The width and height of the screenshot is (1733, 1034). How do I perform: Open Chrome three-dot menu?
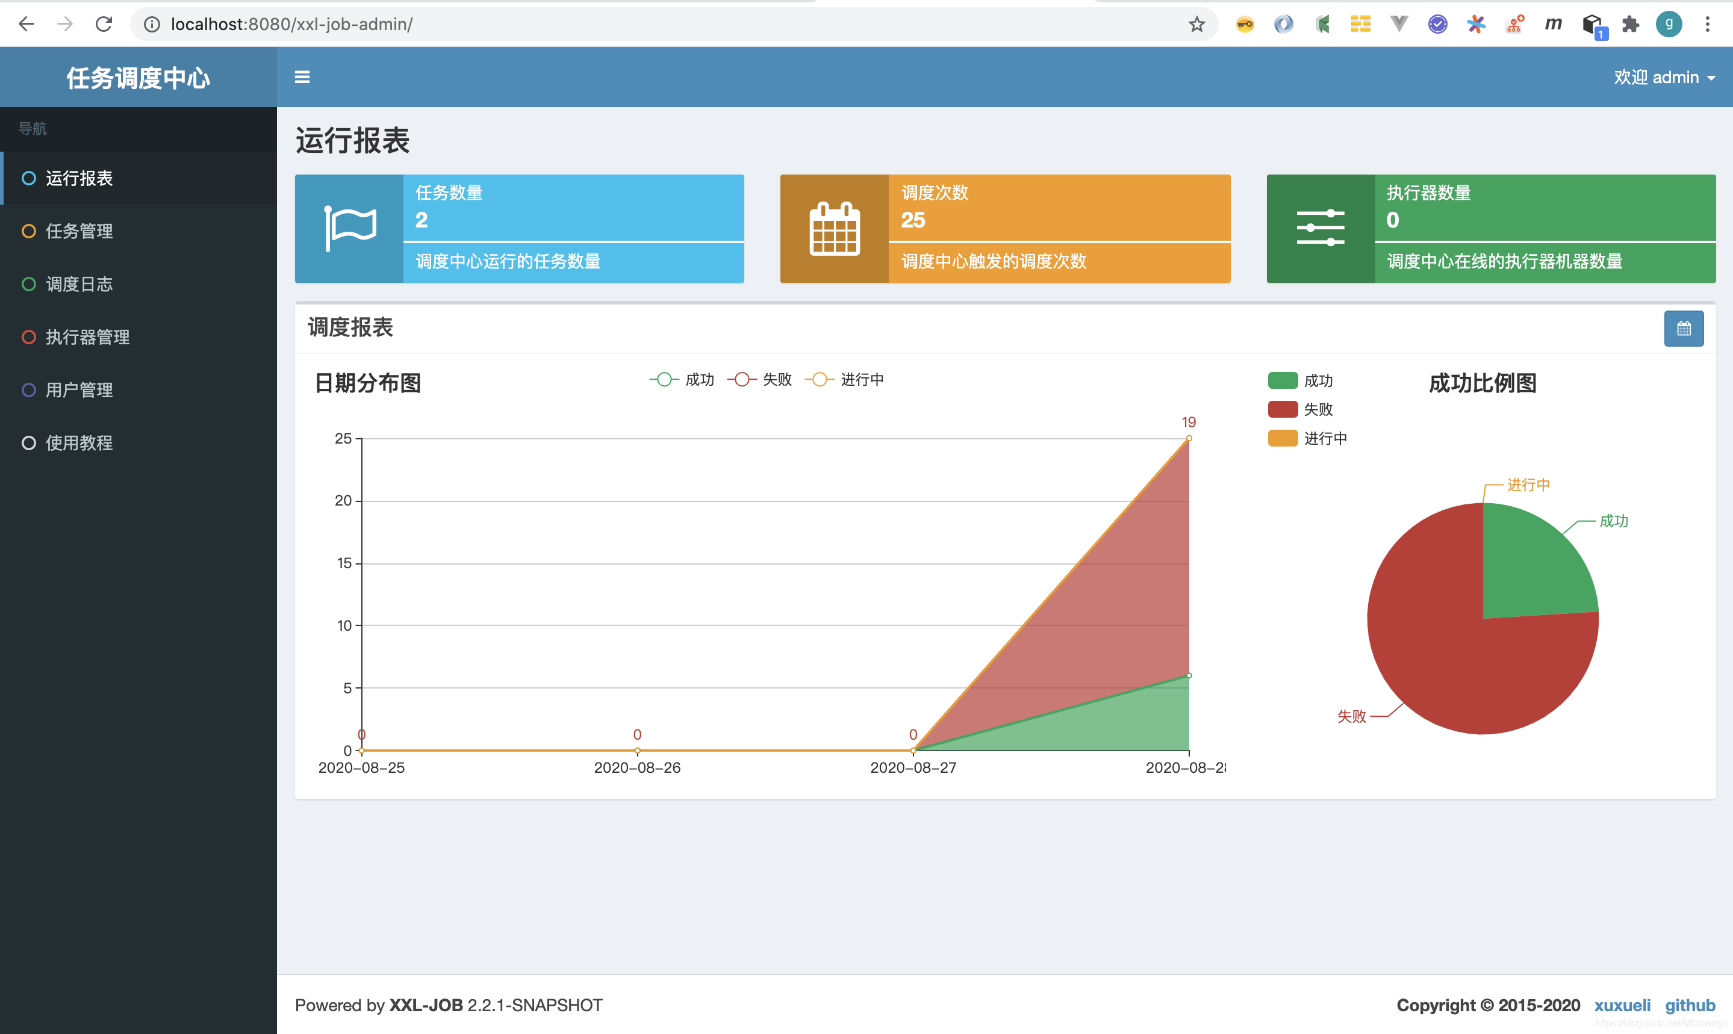tap(1707, 25)
